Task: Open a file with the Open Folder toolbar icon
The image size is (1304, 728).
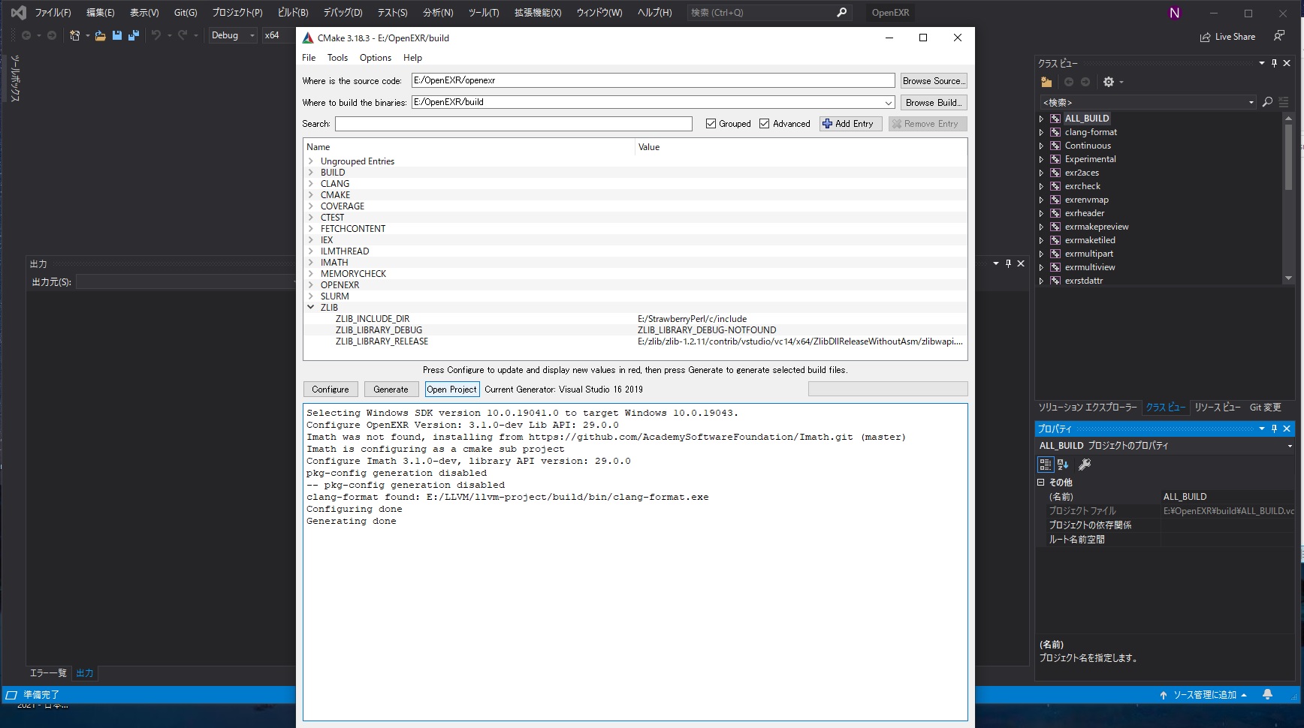Action: [x=100, y=35]
